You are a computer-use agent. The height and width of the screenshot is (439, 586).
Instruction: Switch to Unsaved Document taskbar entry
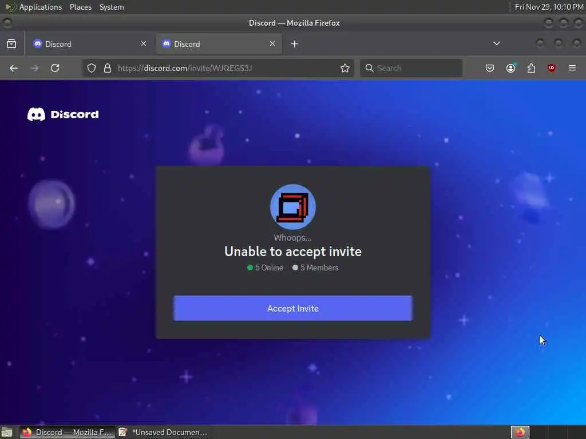coord(163,432)
